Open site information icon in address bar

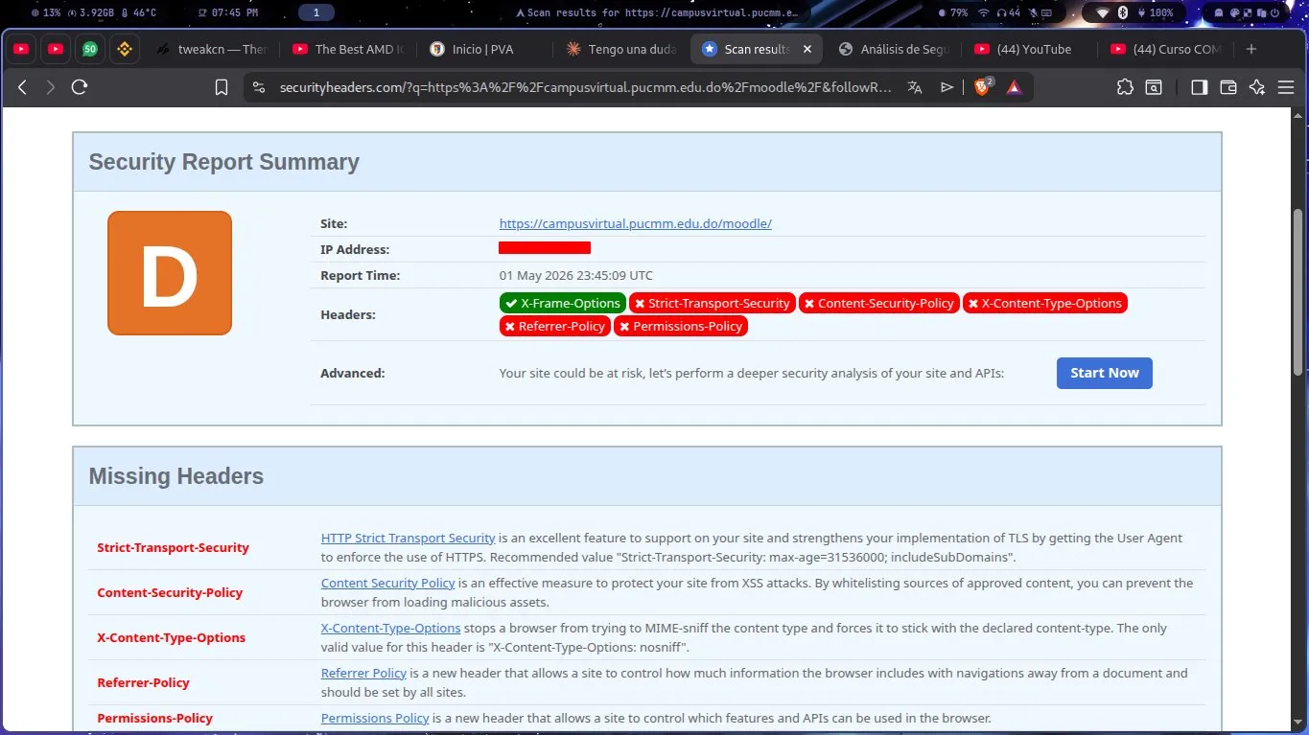coord(258,87)
